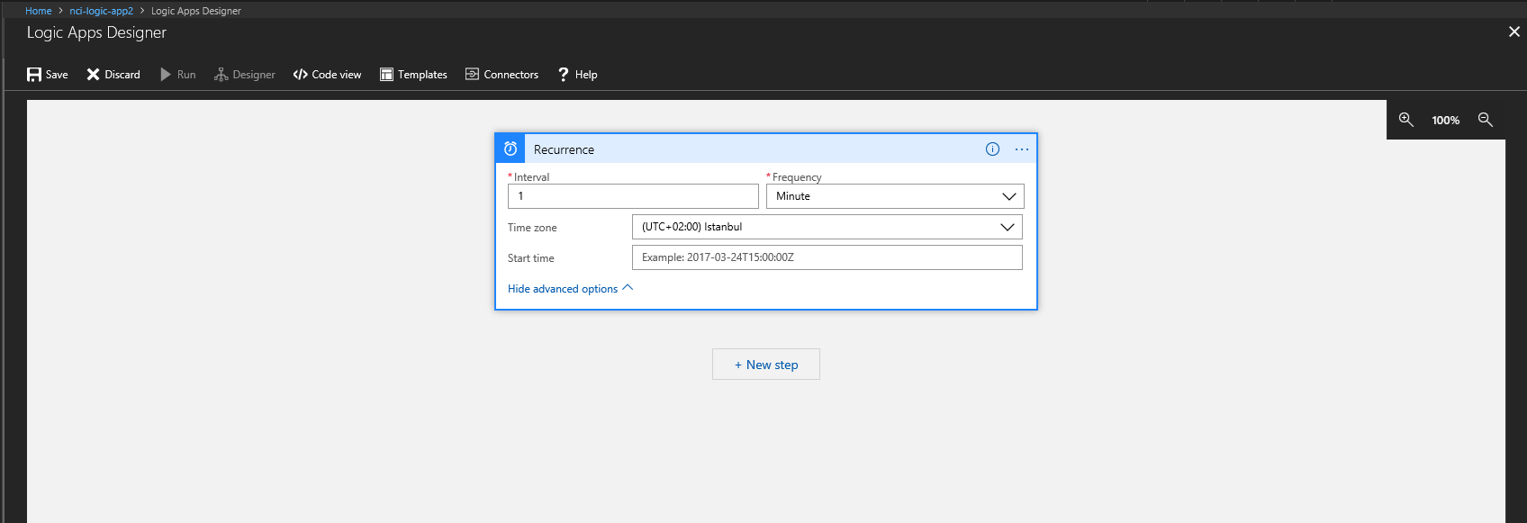
Task: Open the Frequency dropdown showing Minute
Action: [895, 196]
